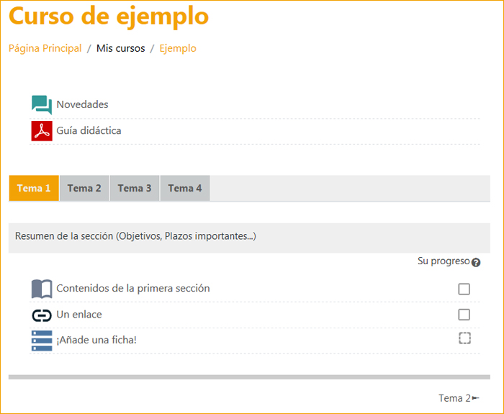Open the Tema 3 tab
The image size is (504, 414).
[x=135, y=189]
